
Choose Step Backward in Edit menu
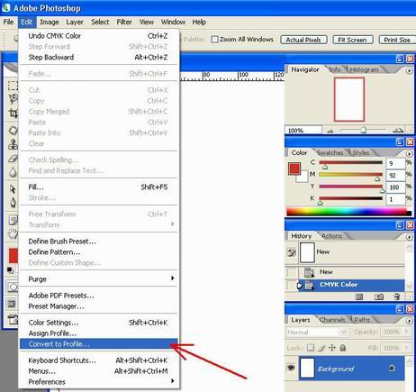(99, 57)
